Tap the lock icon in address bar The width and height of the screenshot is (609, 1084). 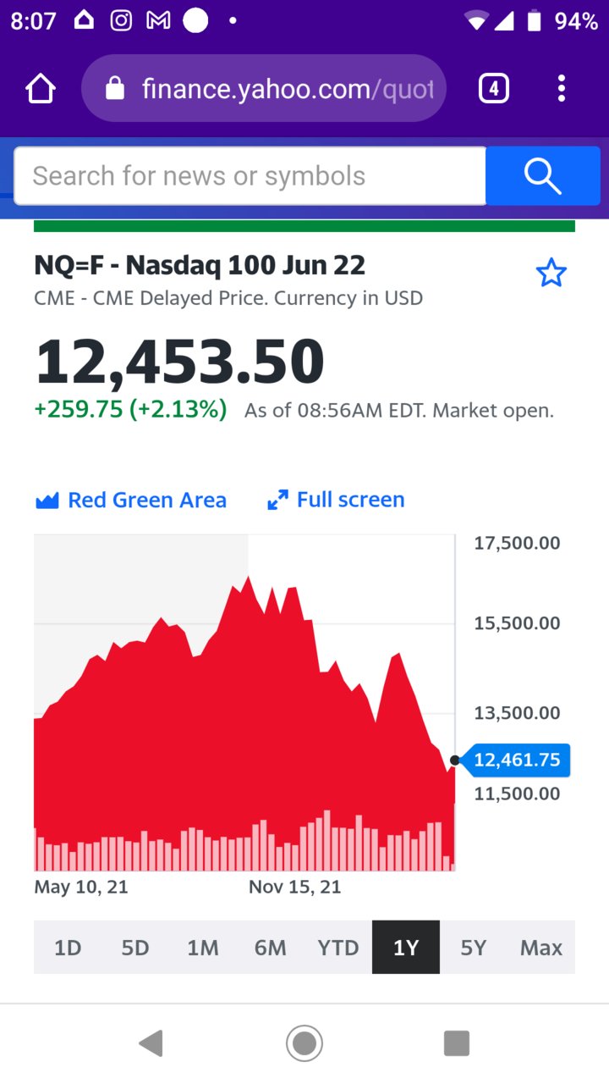(115, 88)
